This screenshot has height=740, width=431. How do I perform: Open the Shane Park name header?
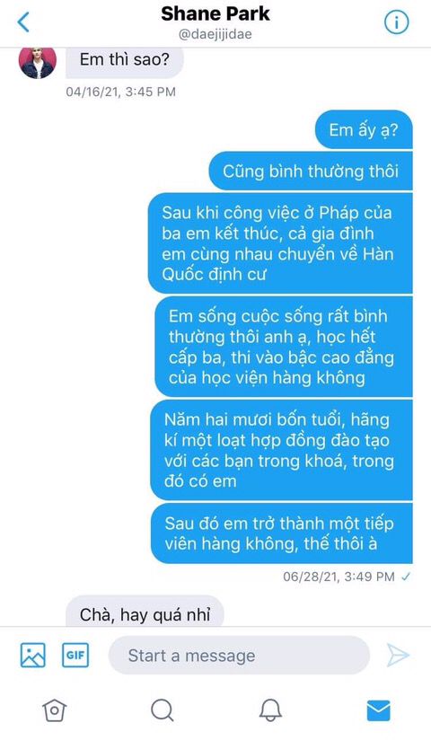(215, 13)
